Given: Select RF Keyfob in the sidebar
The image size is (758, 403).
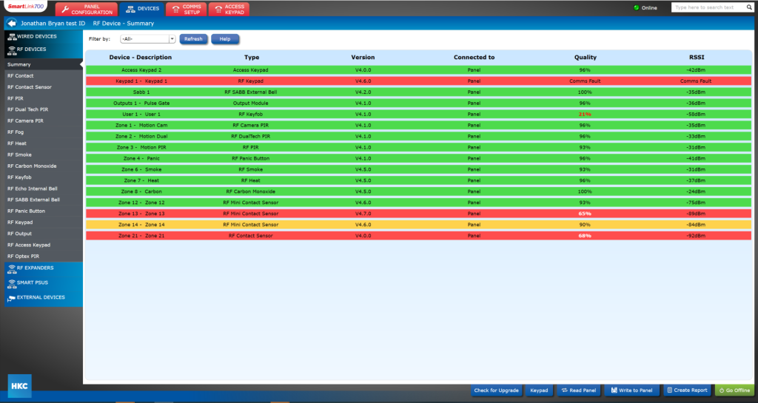Looking at the screenshot, I should coord(44,177).
